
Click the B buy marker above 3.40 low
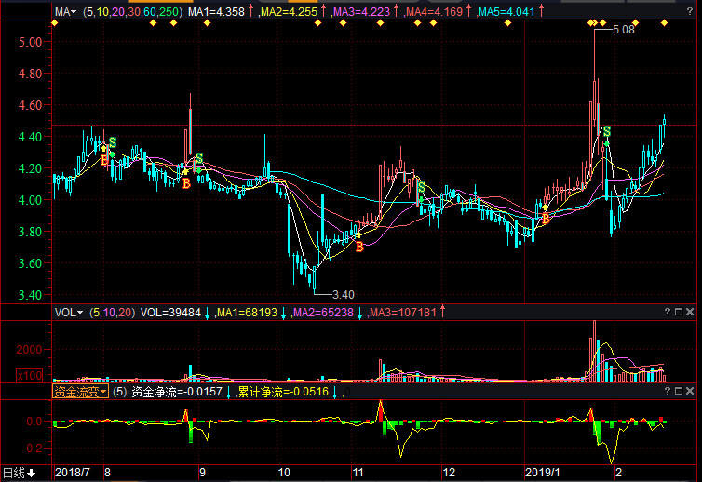359,247
